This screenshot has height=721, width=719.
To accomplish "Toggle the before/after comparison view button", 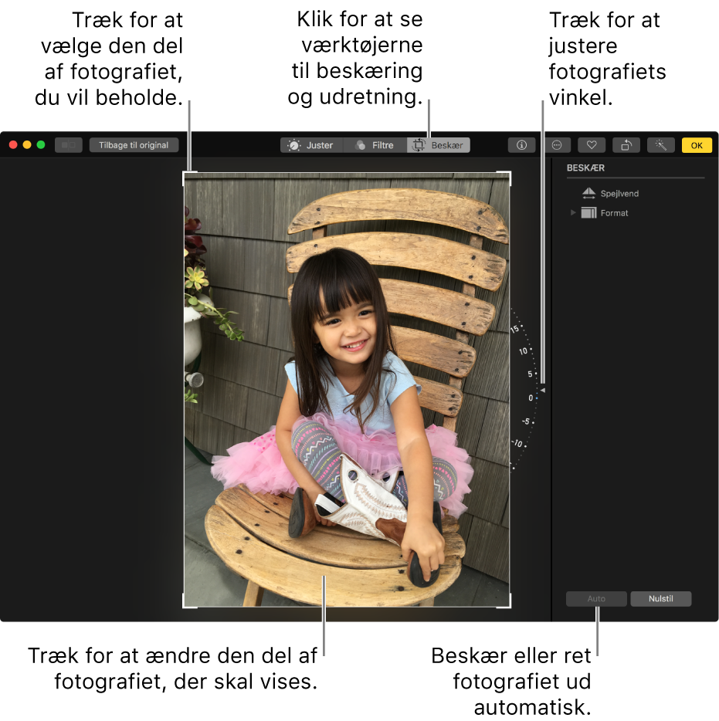I will point(69,145).
